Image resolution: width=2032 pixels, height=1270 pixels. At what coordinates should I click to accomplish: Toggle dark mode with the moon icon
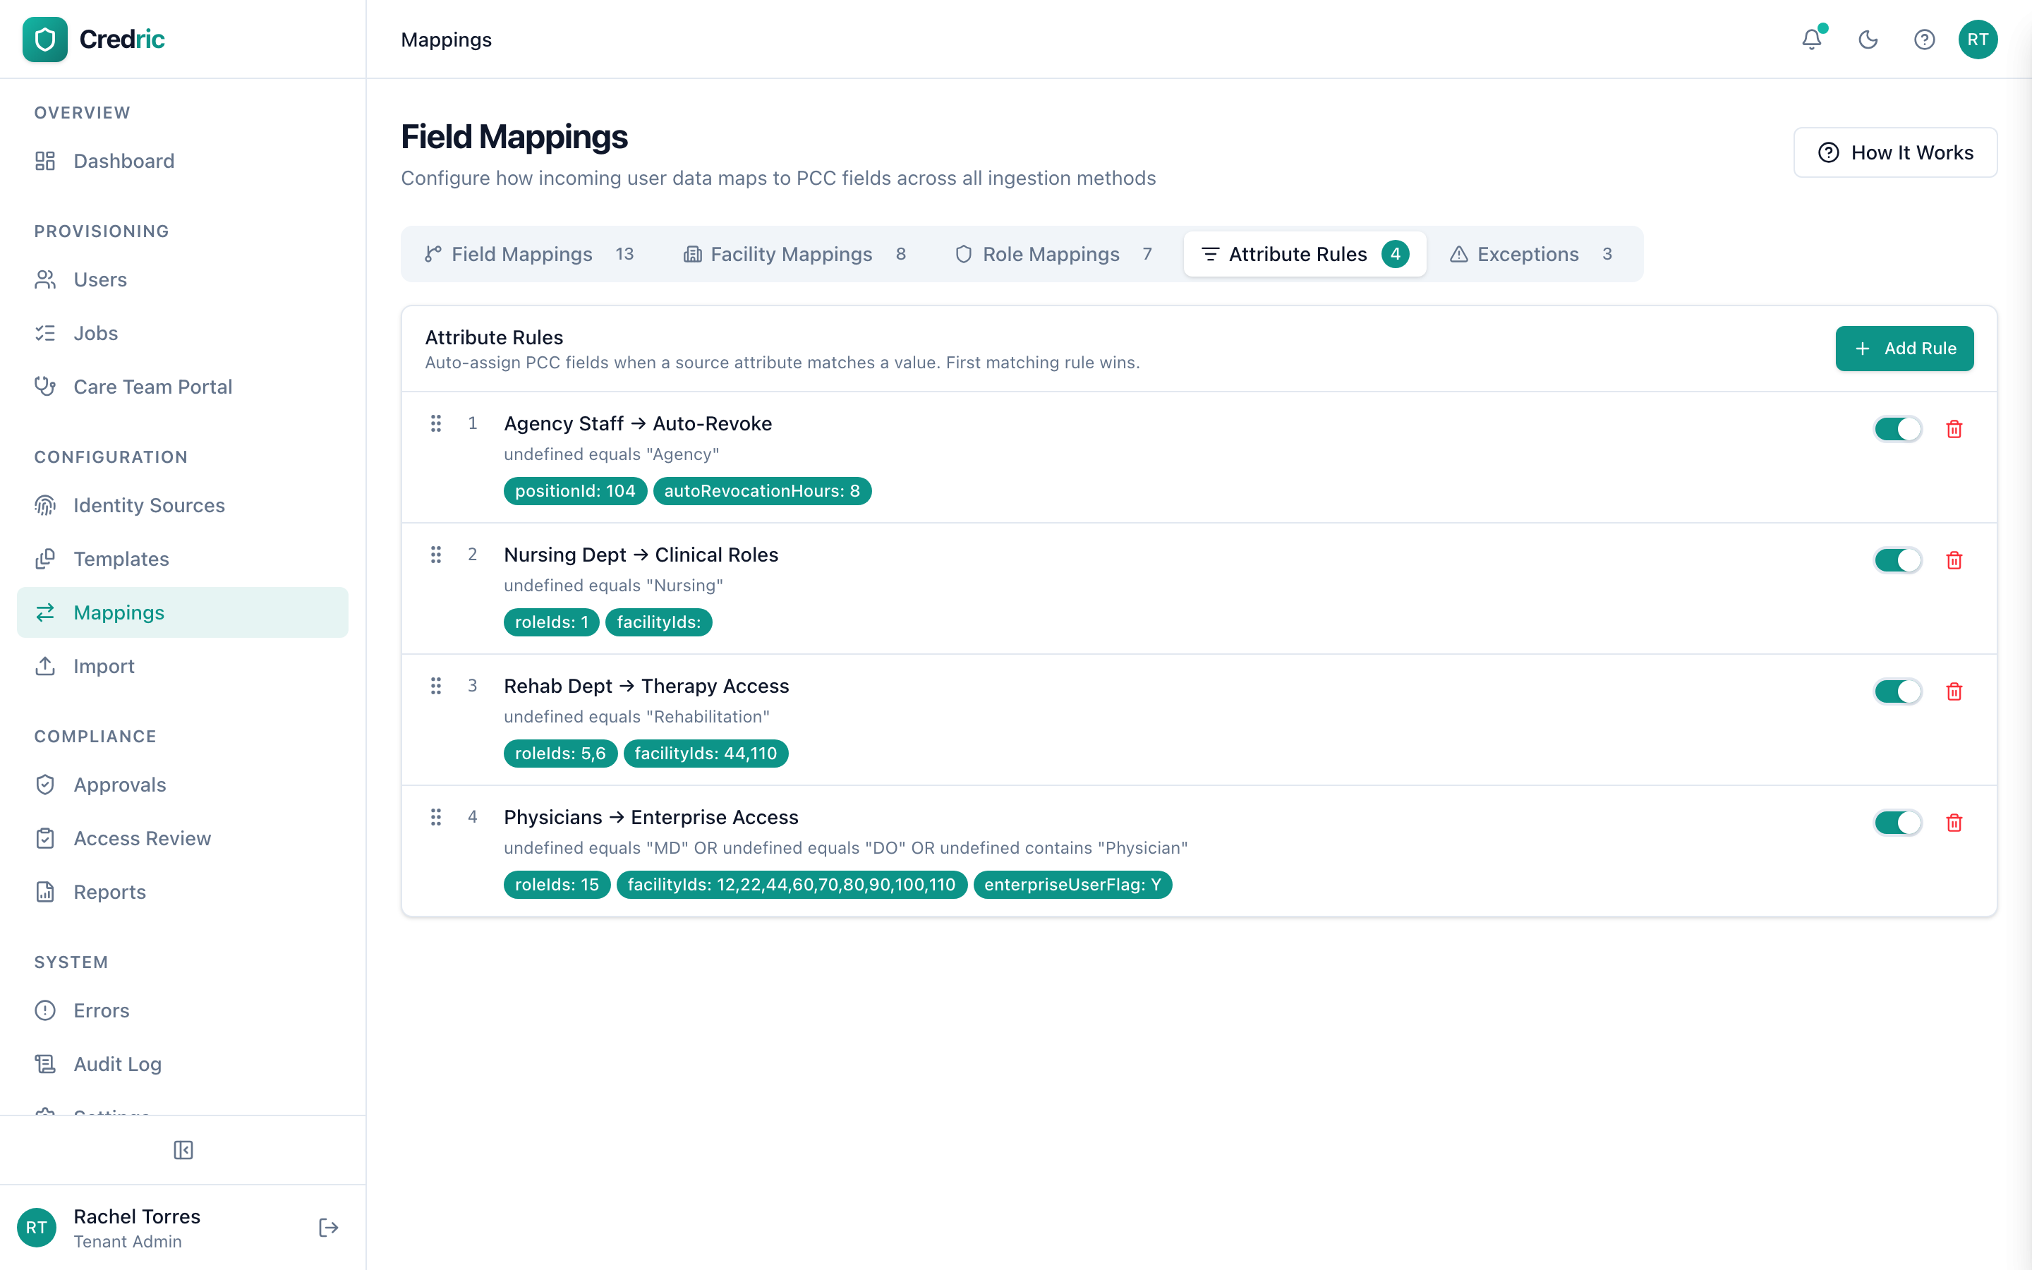click(1868, 40)
